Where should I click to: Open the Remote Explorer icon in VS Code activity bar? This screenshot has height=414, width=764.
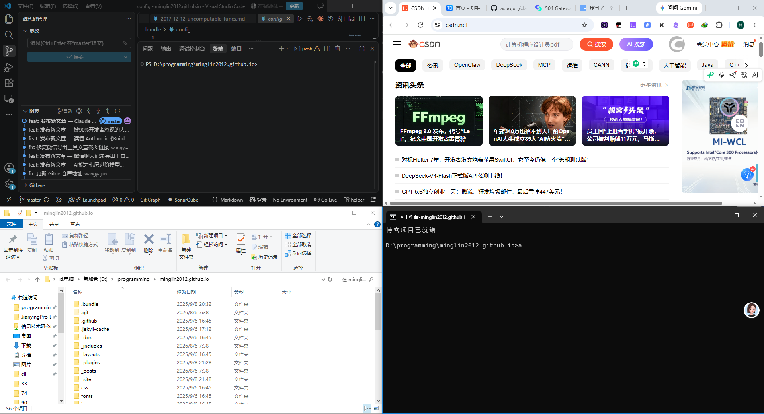(x=9, y=99)
